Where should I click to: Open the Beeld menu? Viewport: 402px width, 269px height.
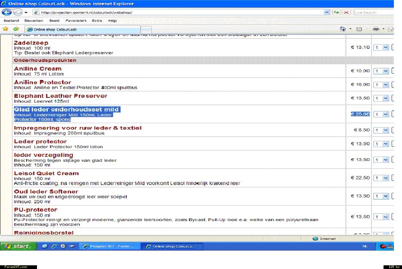click(54, 20)
